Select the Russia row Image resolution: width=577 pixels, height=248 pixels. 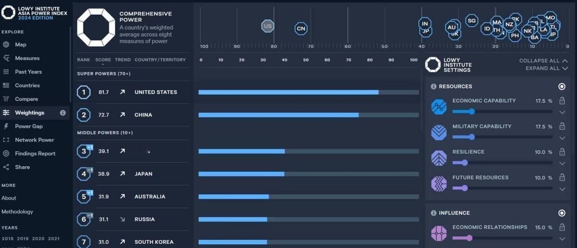(133, 219)
